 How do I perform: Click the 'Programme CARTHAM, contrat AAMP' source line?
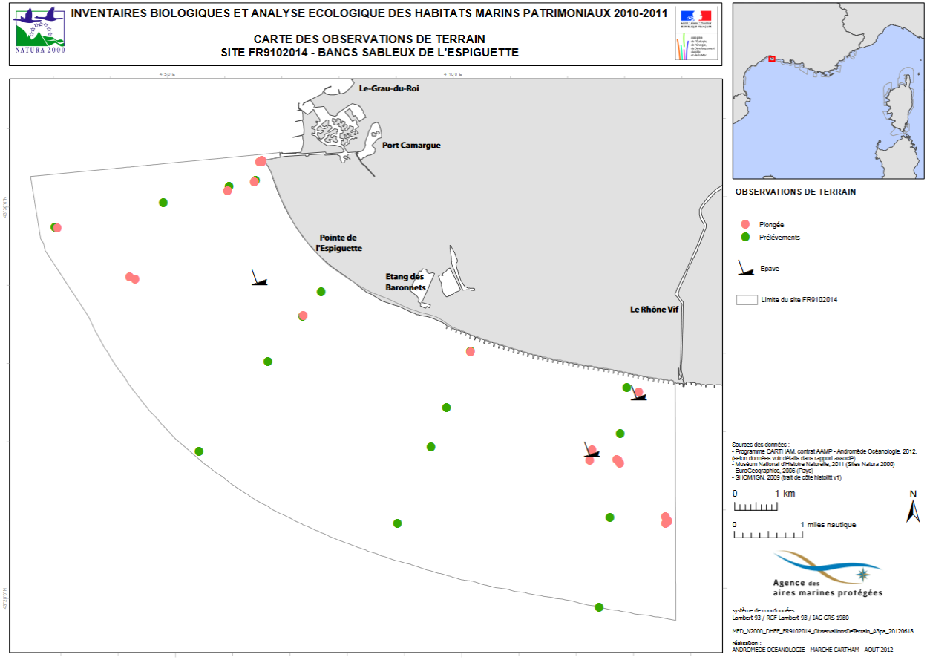[x=825, y=451]
